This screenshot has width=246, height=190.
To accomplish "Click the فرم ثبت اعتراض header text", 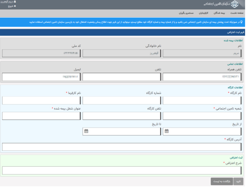I will (x=236, y=32).
